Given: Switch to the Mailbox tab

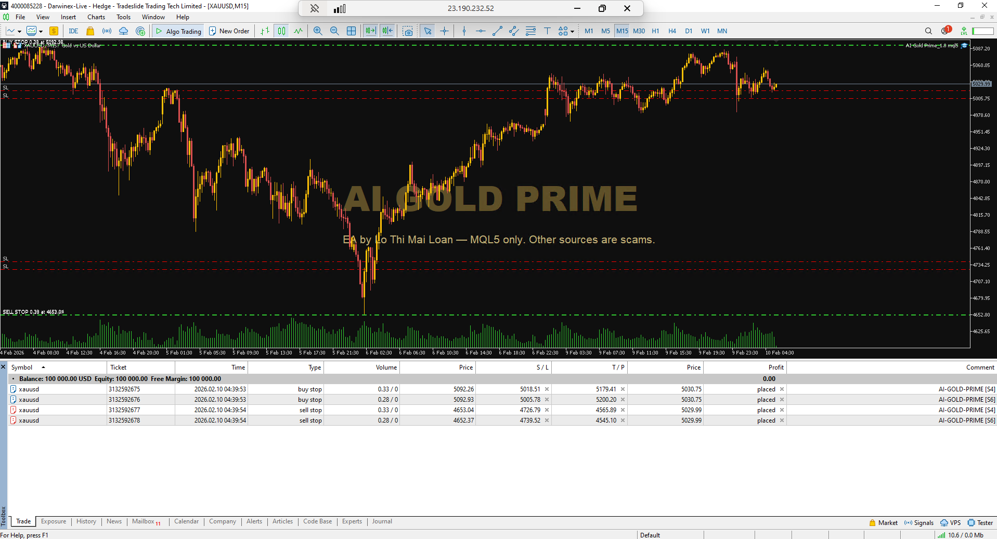Looking at the screenshot, I should 146,521.
